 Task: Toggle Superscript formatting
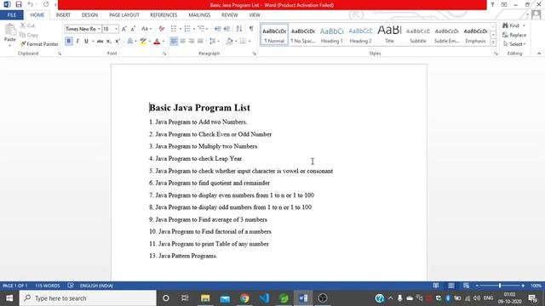pos(118,42)
